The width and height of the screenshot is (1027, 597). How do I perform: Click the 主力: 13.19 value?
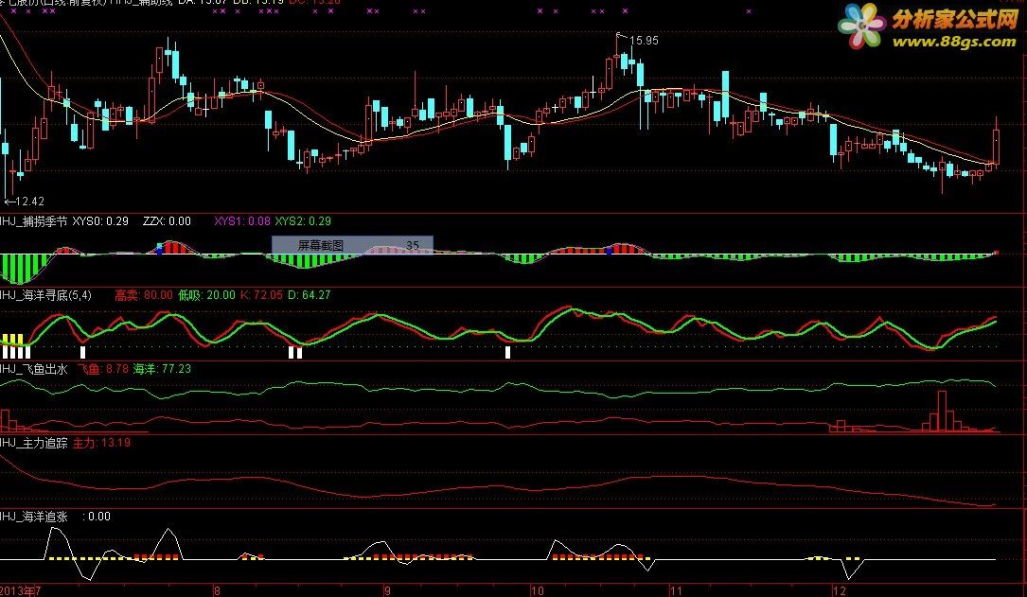coord(101,443)
